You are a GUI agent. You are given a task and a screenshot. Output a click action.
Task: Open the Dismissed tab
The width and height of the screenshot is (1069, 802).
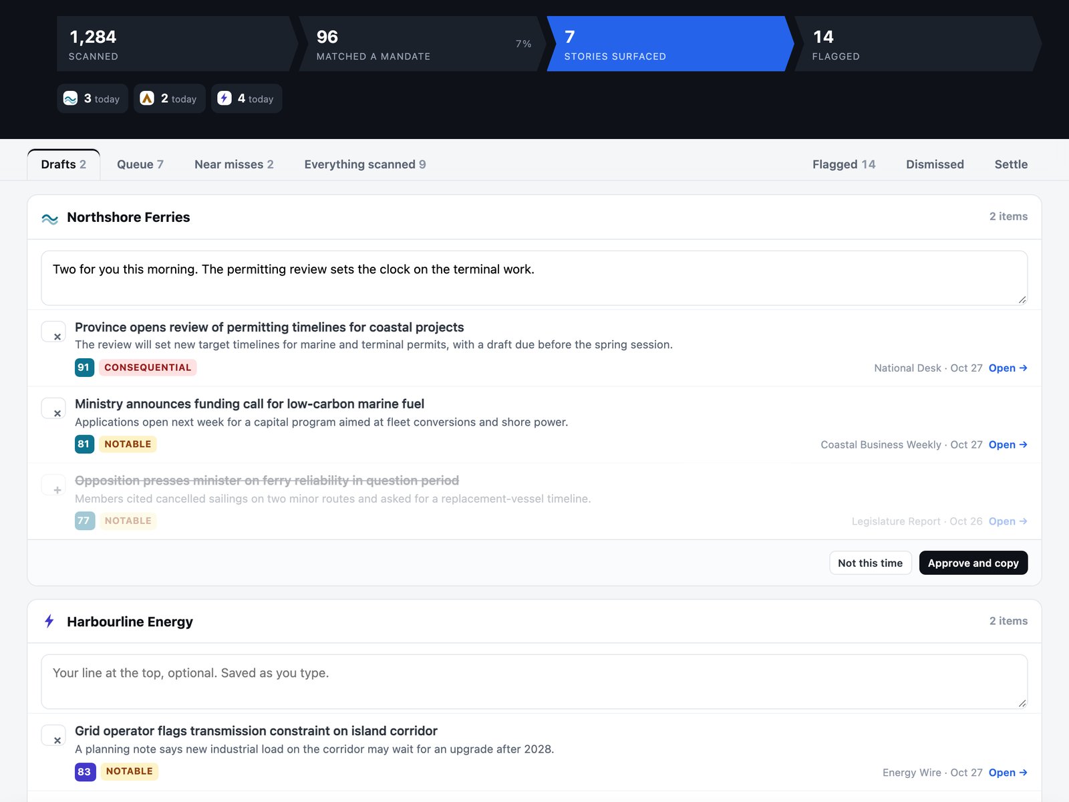point(935,164)
